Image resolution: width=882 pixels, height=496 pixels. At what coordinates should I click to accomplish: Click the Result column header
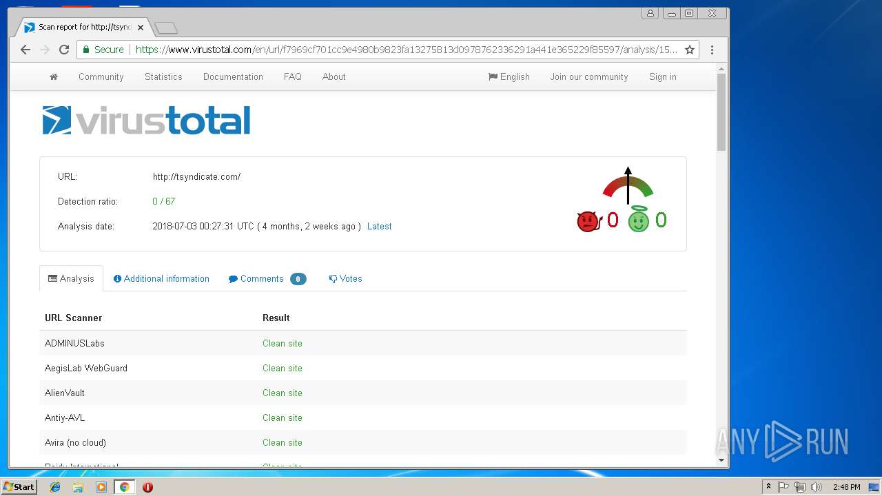[276, 318]
